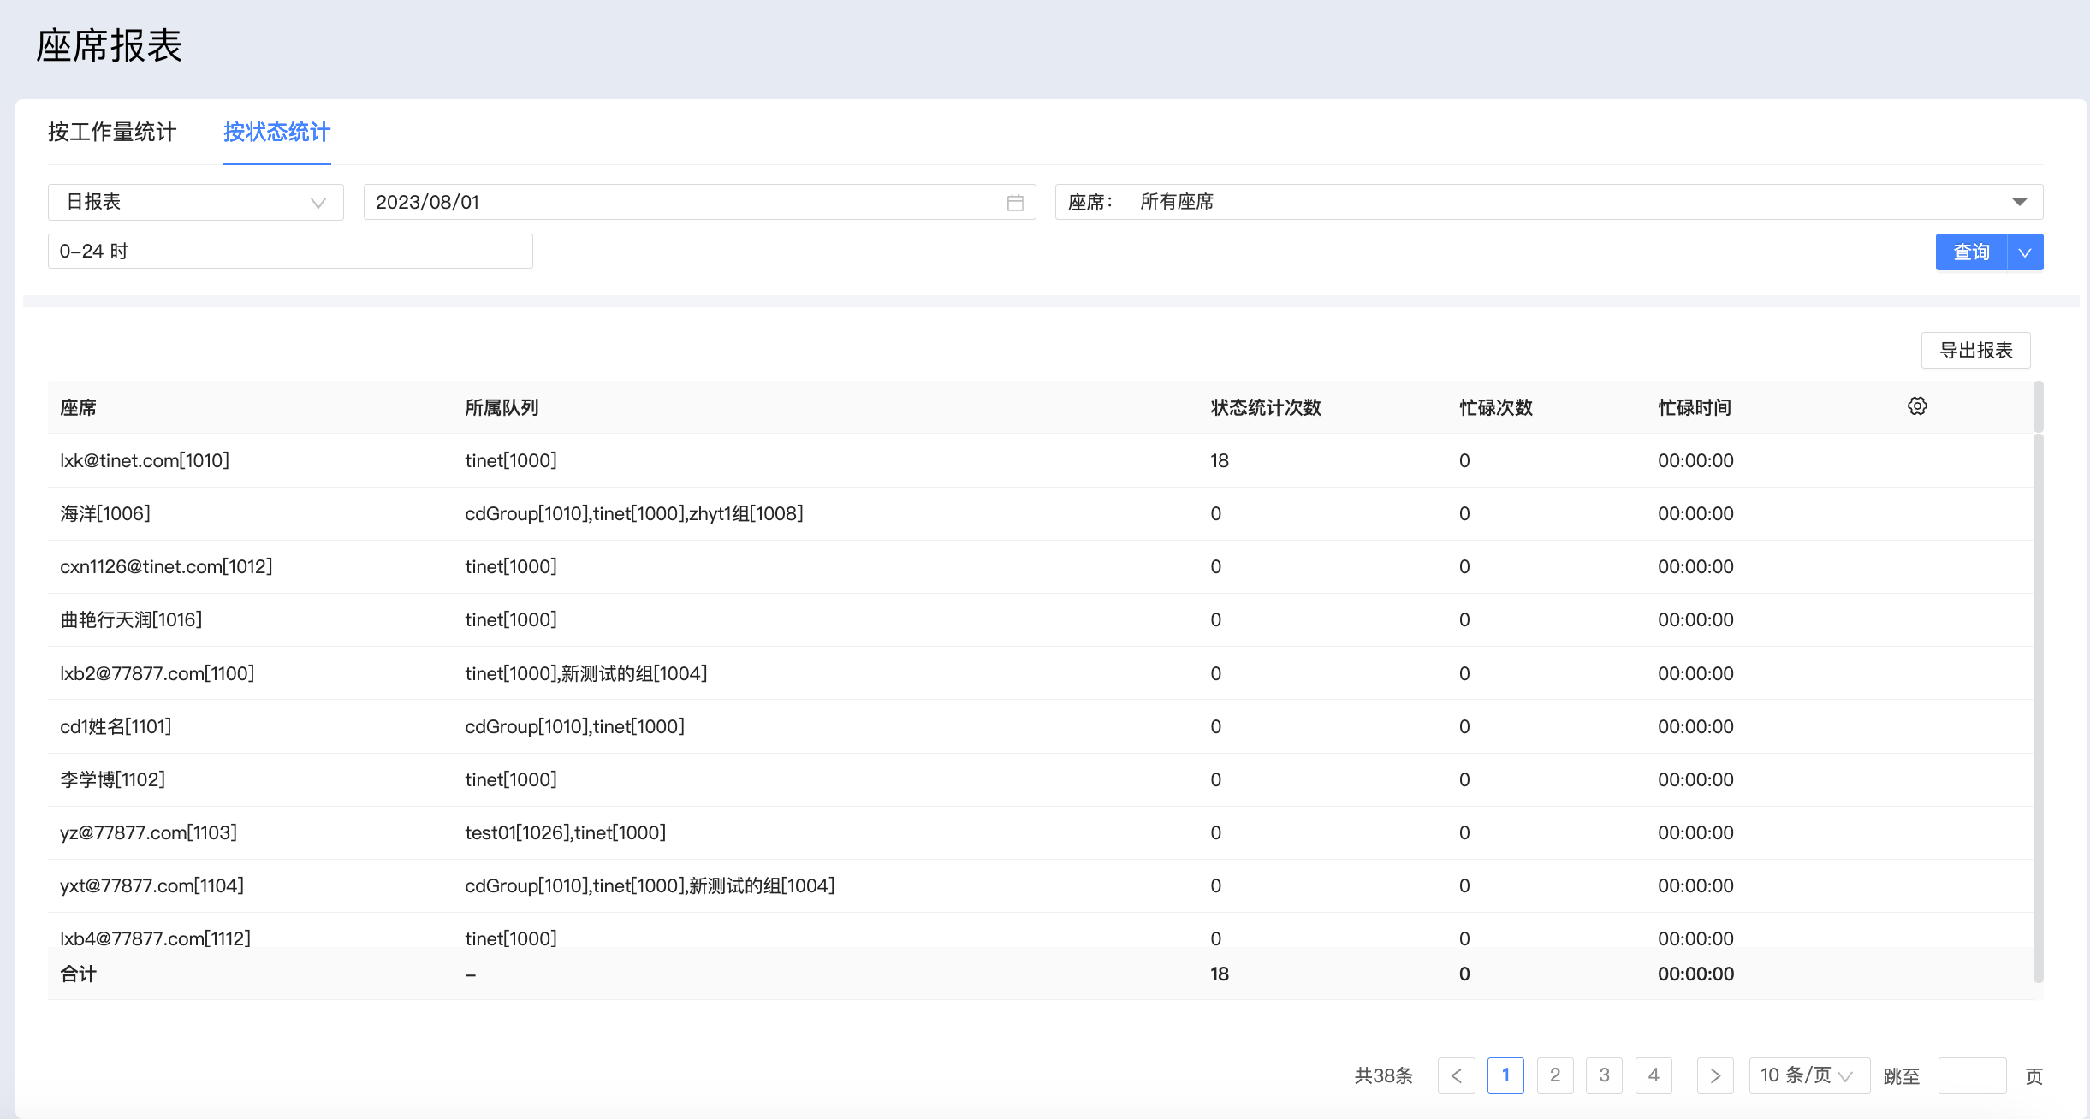The image size is (2090, 1119).
Task: Click the 导出报表 button
Action: (x=1975, y=350)
